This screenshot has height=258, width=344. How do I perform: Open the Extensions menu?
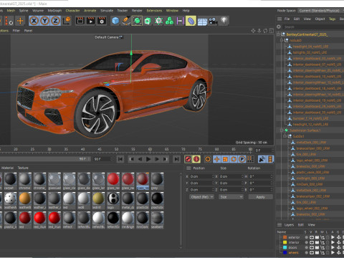pyautogui.click(x=154, y=11)
